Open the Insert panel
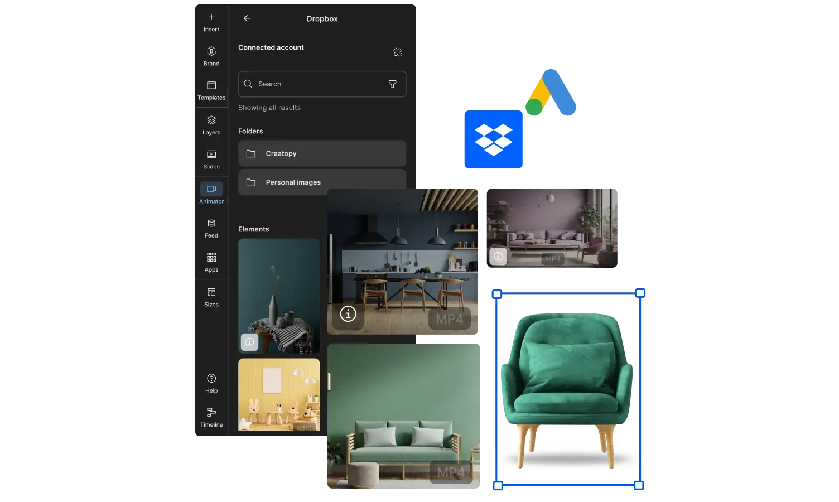 [x=211, y=22]
